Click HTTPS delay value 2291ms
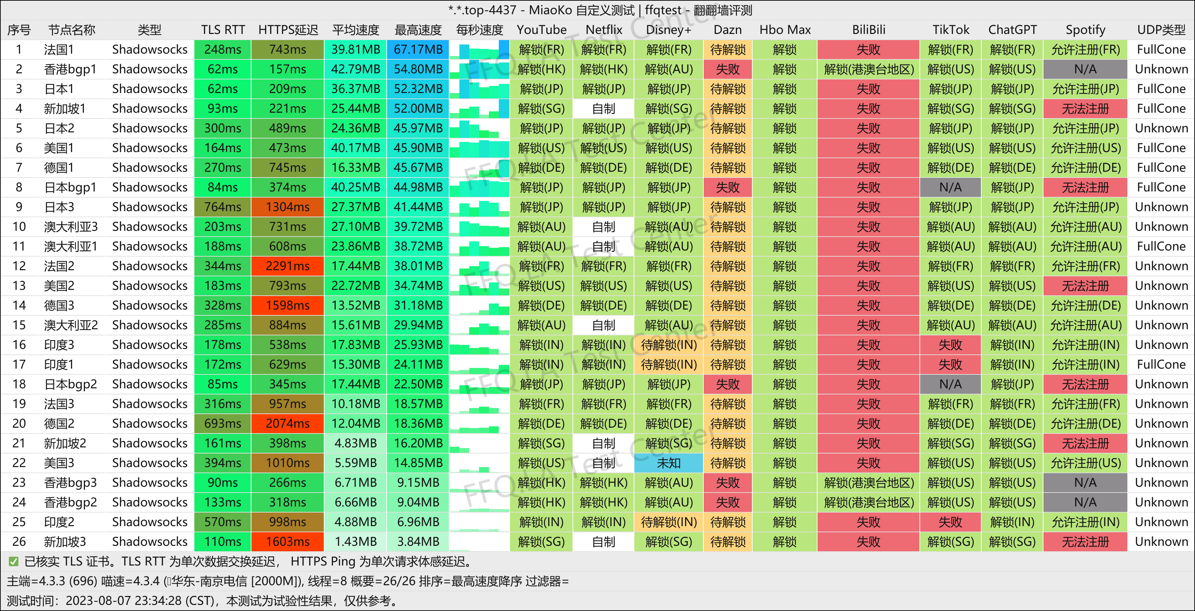Viewport: 1195px width, 611px height. [287, 266]
